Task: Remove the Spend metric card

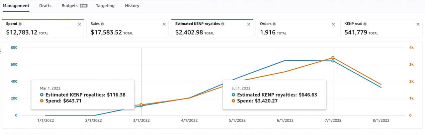Action: 79,24
